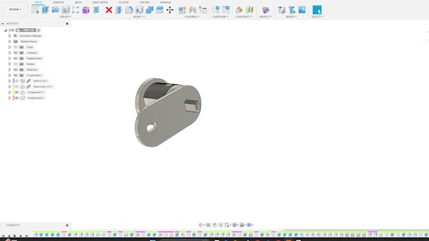Image resolution: width=429 pixels, height=241 pixels.
Task: Open the Create menu dropdown
Action: click(65, 16)
